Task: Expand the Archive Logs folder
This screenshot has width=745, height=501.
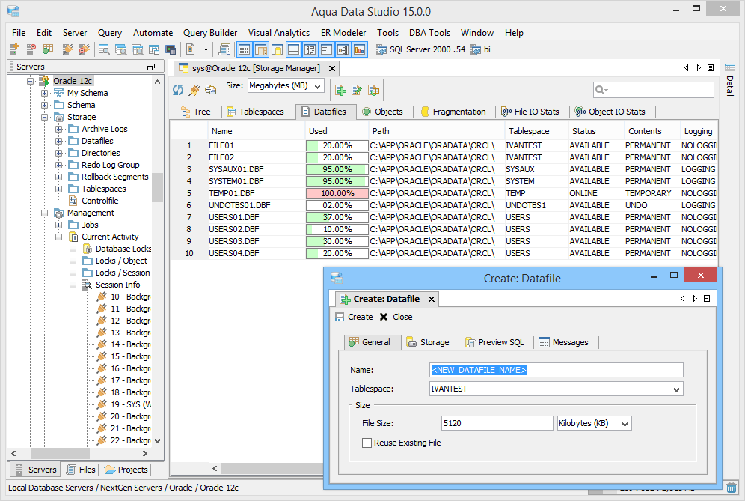Action: point(58,129)
